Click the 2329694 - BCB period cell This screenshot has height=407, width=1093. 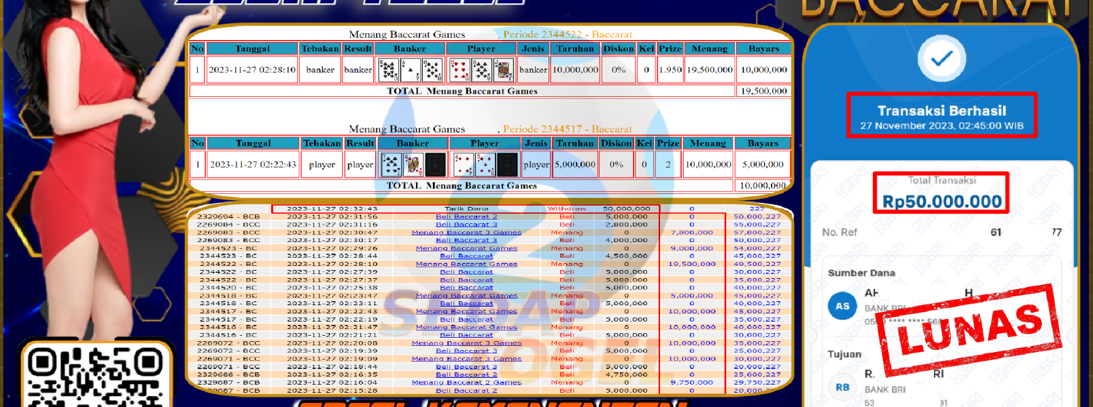228,216
